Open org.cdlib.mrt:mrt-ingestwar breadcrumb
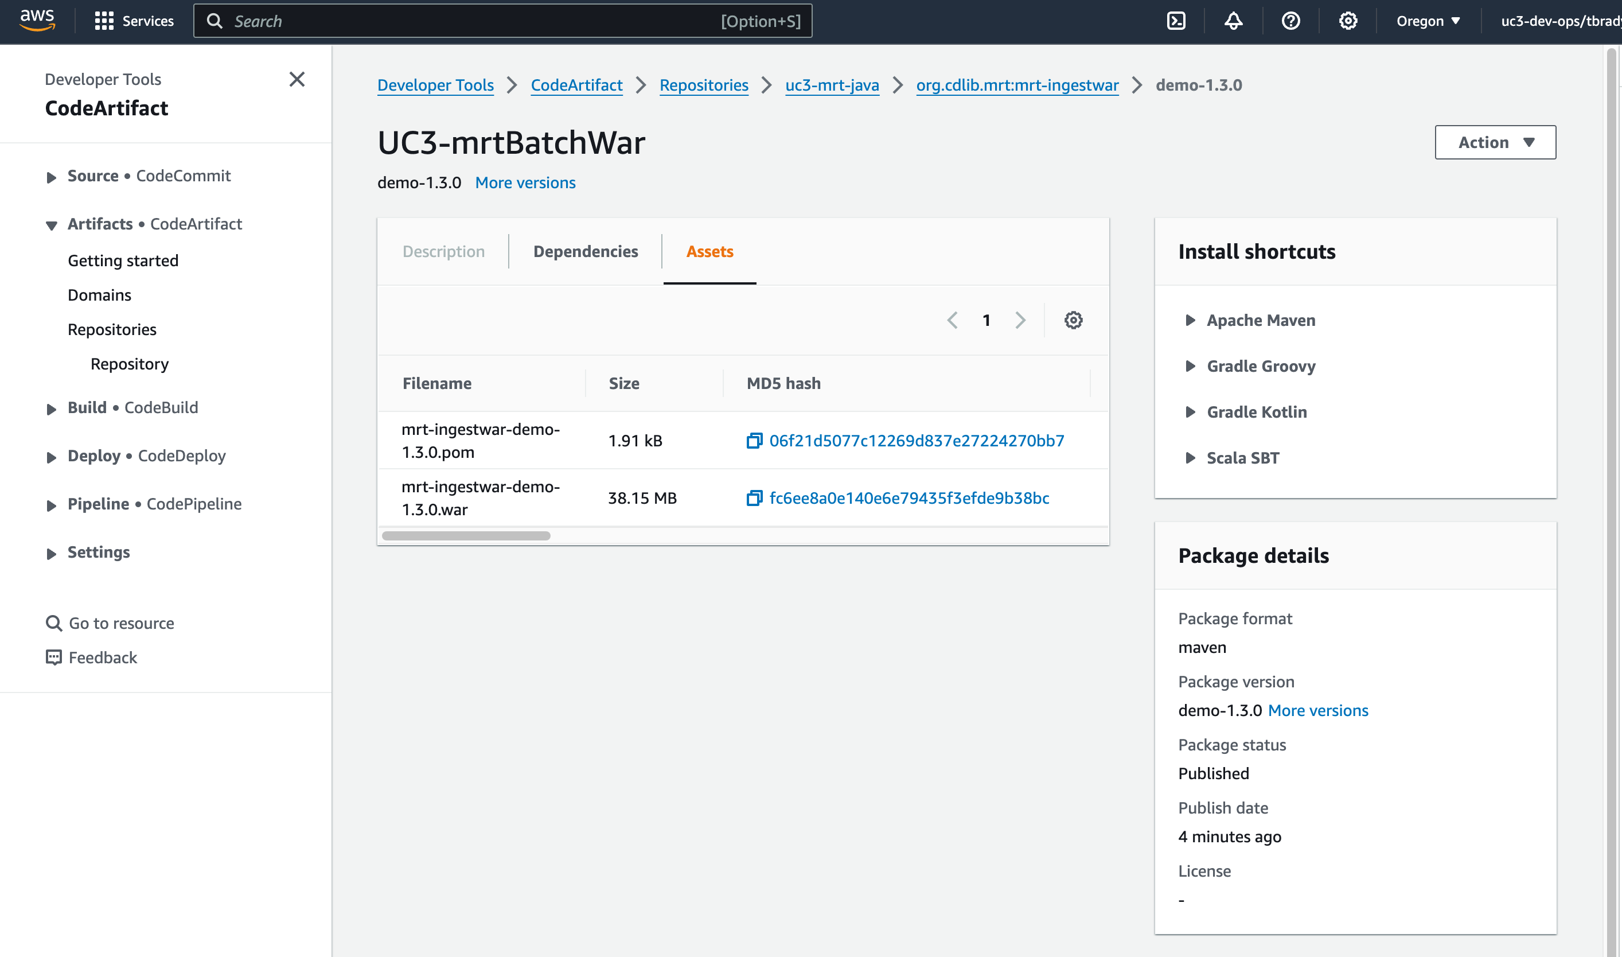The width and height of the screenshot is (1622, 957). coord(1017,84)
